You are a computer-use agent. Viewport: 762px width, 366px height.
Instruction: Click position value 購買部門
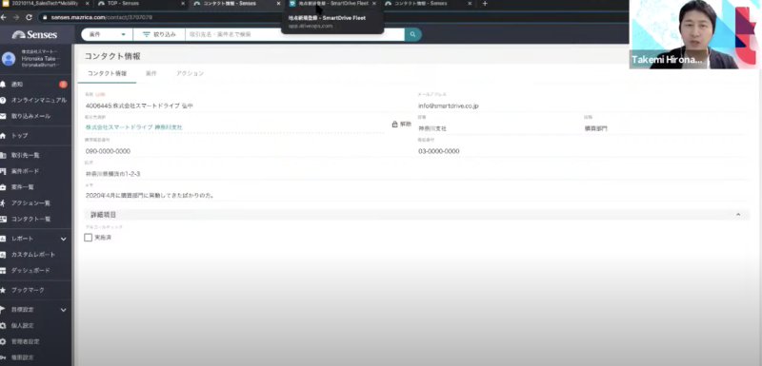596,128
